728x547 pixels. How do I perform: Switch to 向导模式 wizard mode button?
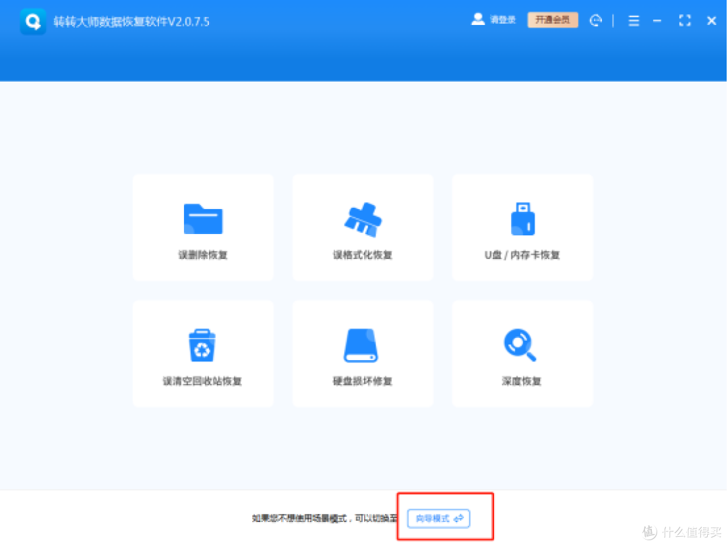pos(439,518)
